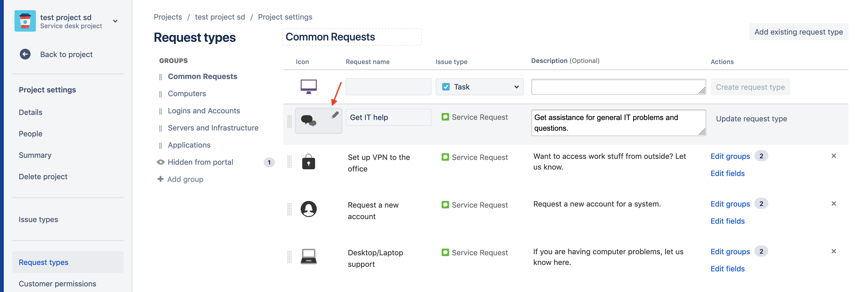Click the person icon for Request a new account
This screenshot has height=292, width=857.
click(308, 209)
